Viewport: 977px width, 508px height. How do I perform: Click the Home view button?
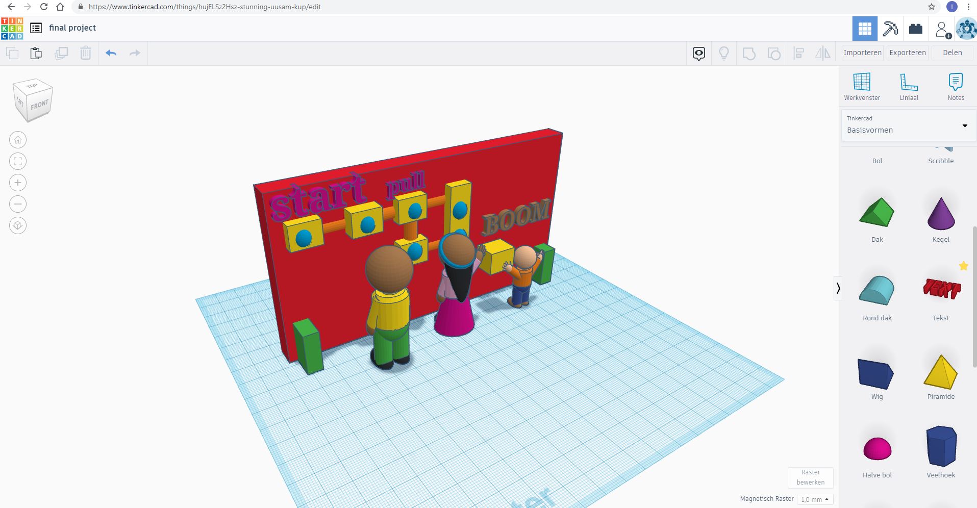tap(18, 140)
